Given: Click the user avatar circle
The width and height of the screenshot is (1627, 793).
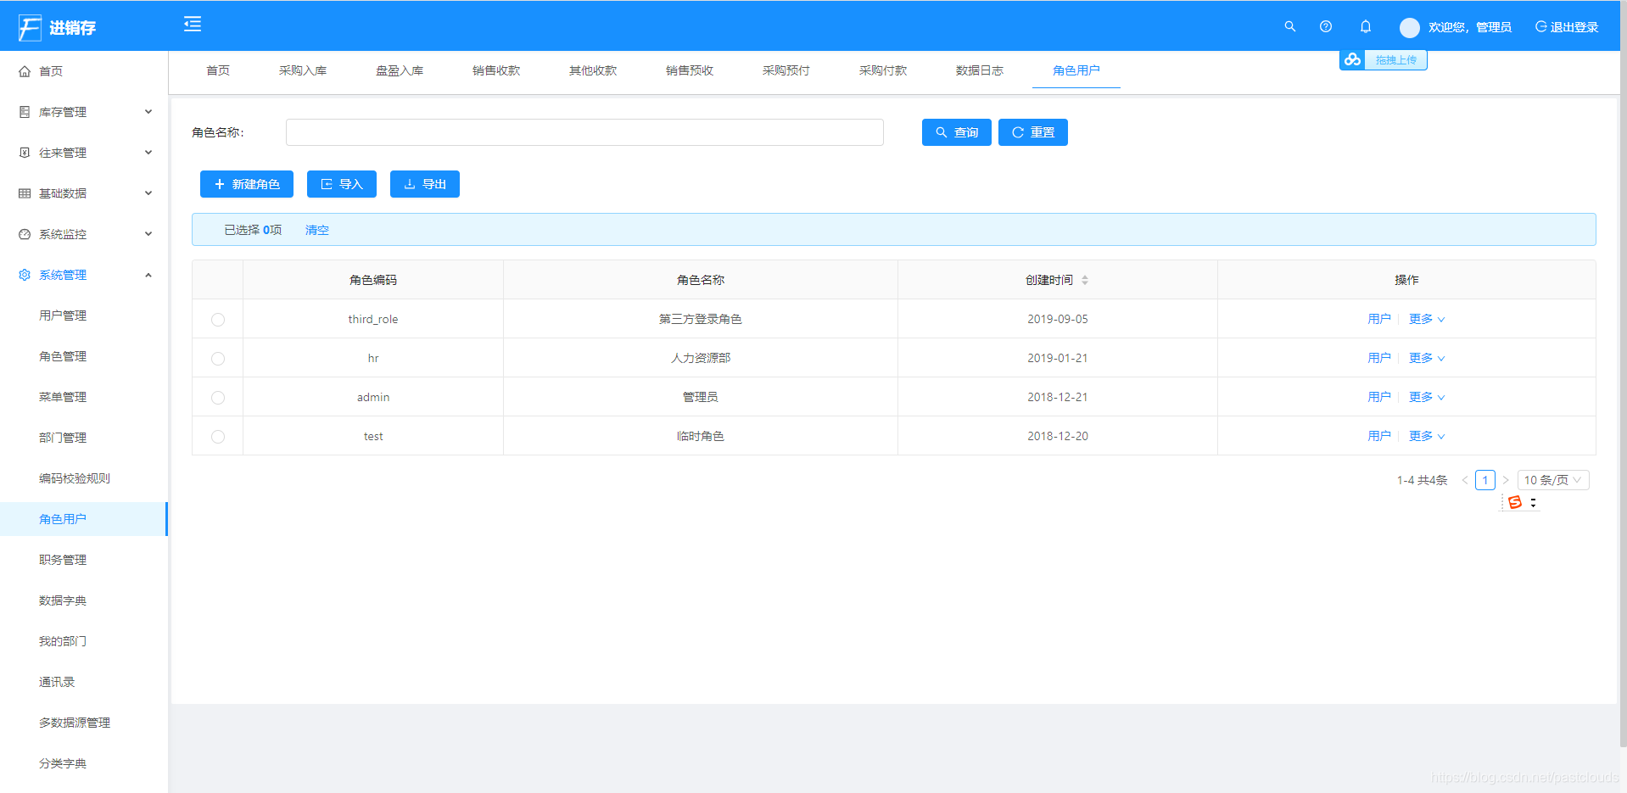Looking at the screenshot, I should pyautogui.click(x=1410, y=28).
